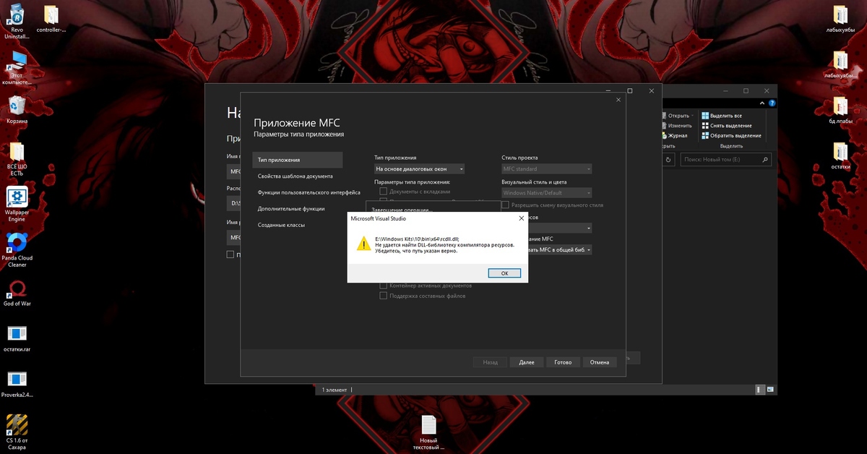Screen dimensions: 867x454
Task: Open the Тип приложения dropdown
Action: (419, 169)
